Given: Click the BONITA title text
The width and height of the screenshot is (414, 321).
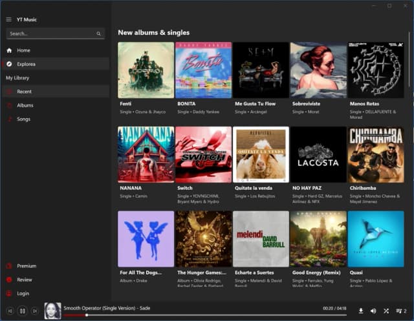Looking at the screenshot, I should pyautogui.click(x=186, y=104).
